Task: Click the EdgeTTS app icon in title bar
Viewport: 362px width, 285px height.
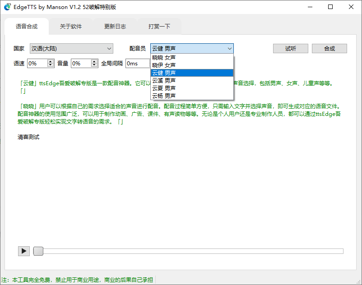Action: [x=7, y=7]
